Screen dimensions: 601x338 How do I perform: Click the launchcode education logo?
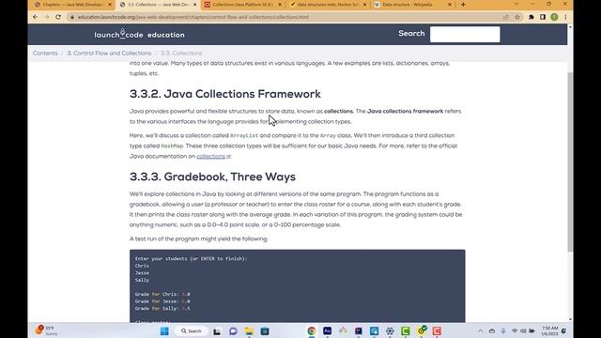click(x=140, y=34)
